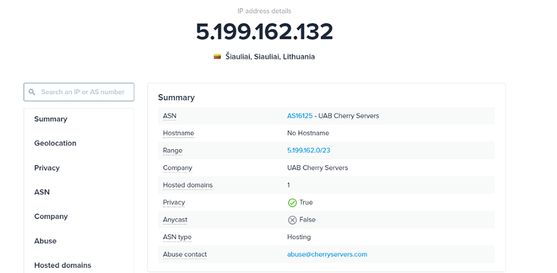557x273 pixels.
Task: Click the Hostname label in the table
Action: (178, 133)
